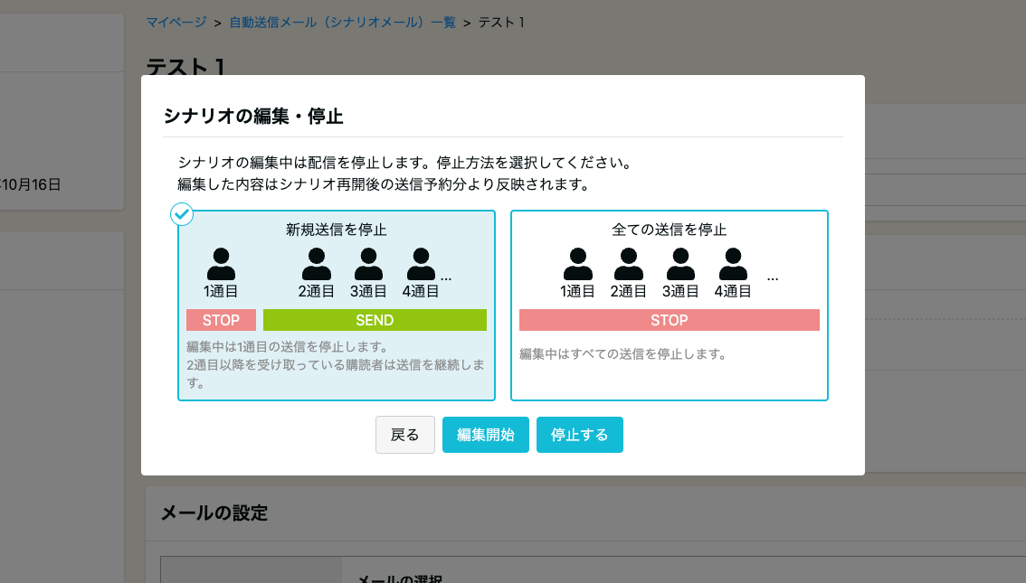This screenshot has height=583, width=1026.
Task: Click the 戻る button
Action: pos(405,435)
